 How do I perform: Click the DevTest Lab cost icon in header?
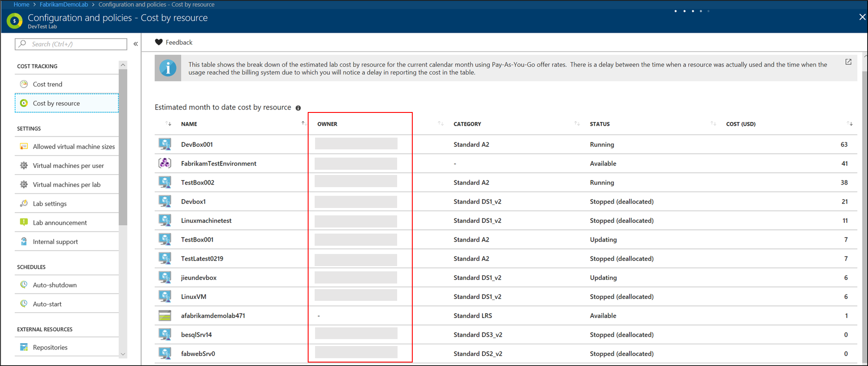[x=14, y=20]
